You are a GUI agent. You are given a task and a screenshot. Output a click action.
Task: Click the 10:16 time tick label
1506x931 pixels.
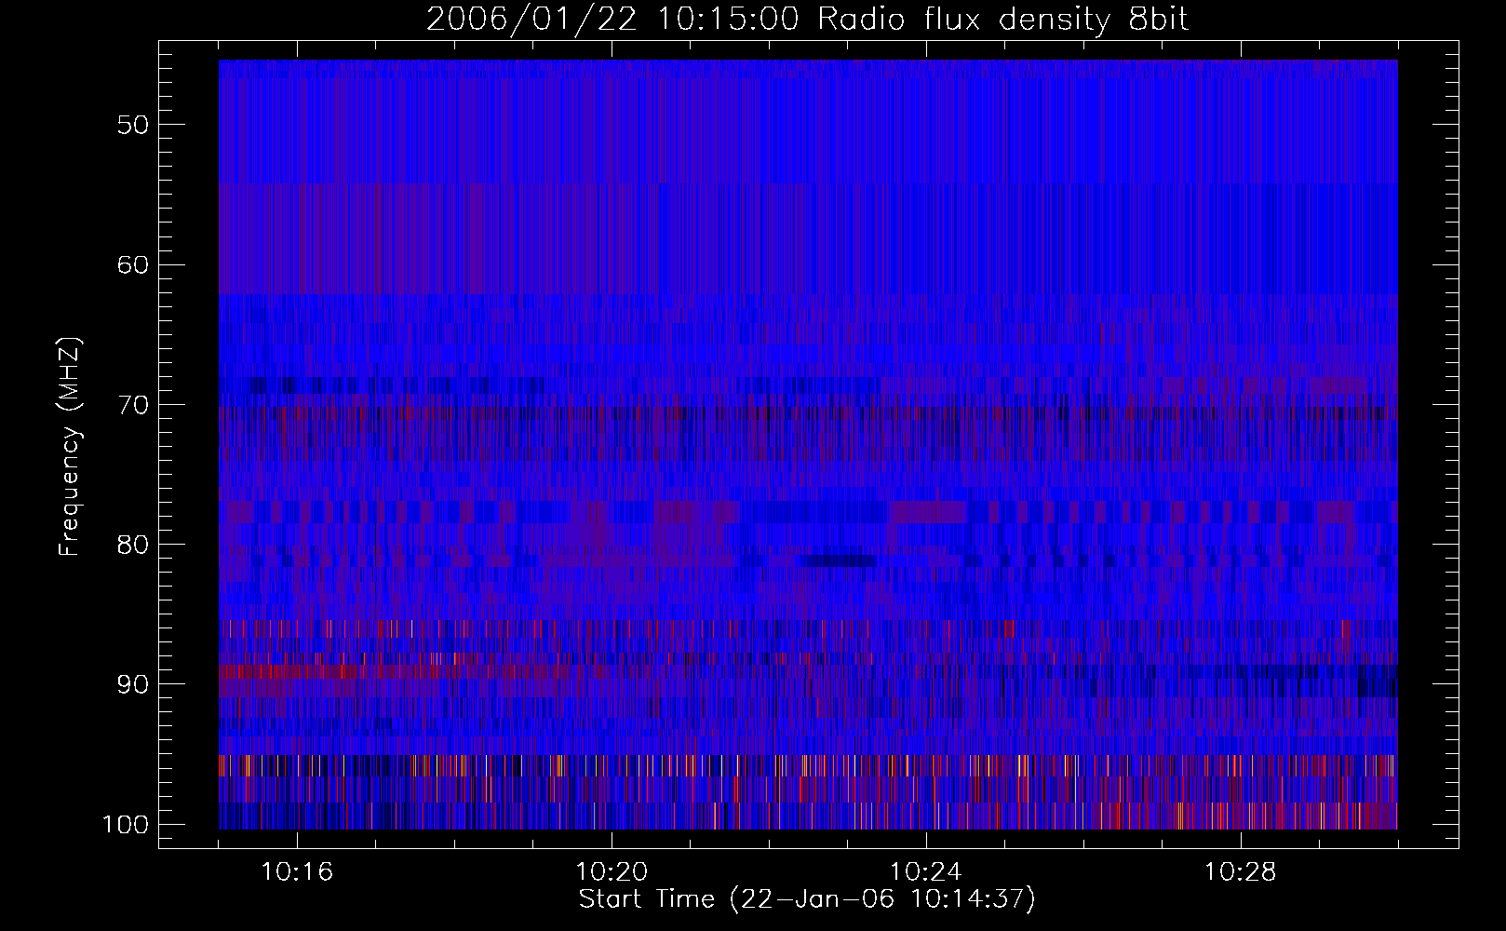pyautogui.click(x=297, y=872)
